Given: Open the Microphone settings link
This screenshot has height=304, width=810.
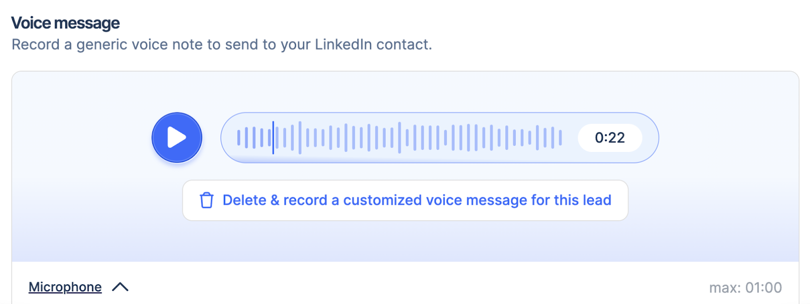Looking at the screenshot, I should pos(65,287).
